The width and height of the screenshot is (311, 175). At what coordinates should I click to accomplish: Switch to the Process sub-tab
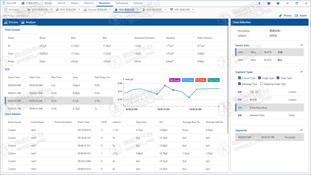pyautogui.click(x=11, y=22)
